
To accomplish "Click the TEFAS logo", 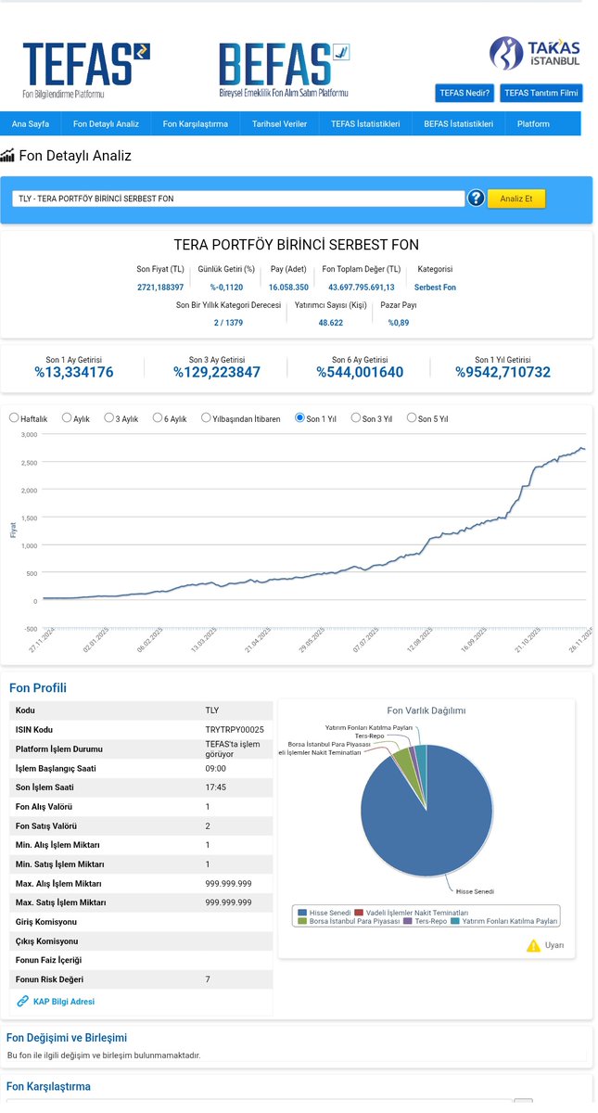I will click(86, 70).
